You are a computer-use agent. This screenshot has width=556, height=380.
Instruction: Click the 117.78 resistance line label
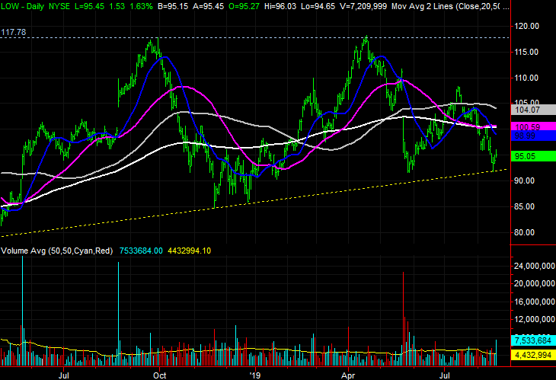(14, 32)
